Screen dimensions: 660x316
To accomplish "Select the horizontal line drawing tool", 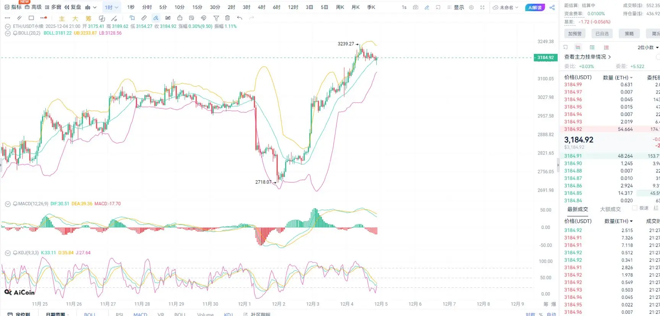I will click(x=7, y=18).
